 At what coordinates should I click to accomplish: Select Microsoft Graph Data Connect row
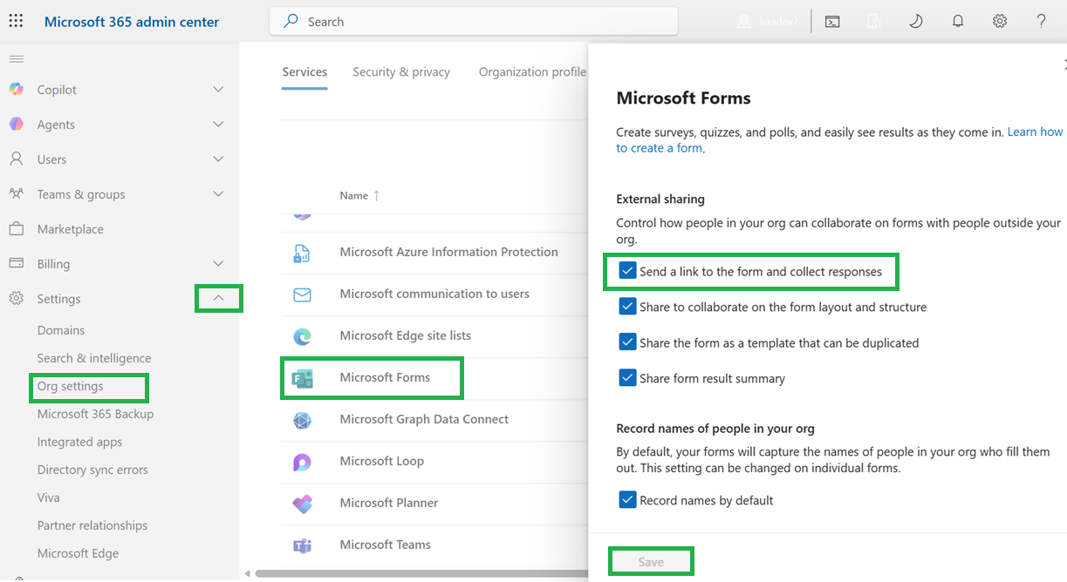click(x=434, y=420)
